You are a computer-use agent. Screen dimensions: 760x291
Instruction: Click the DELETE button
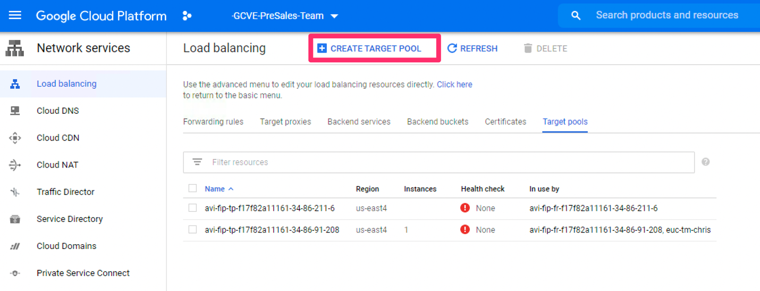(545, 48)
